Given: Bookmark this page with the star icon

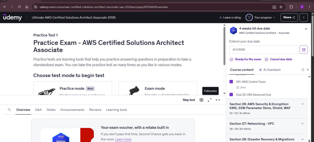Looking at the screenshot, I should pos(281,7).
